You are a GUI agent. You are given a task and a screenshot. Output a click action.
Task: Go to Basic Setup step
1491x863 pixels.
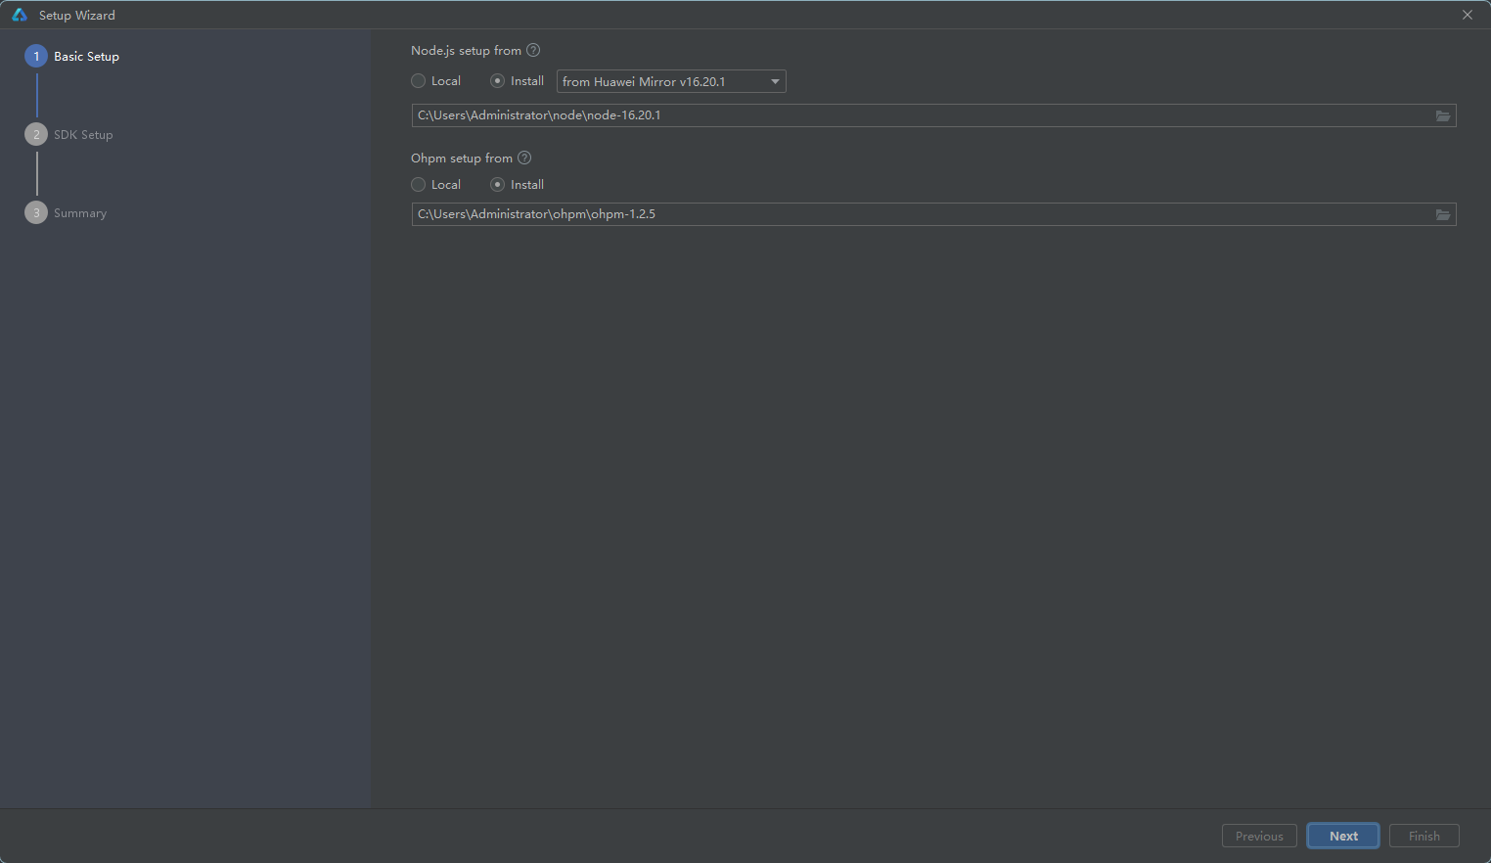(x=72, y=57)
